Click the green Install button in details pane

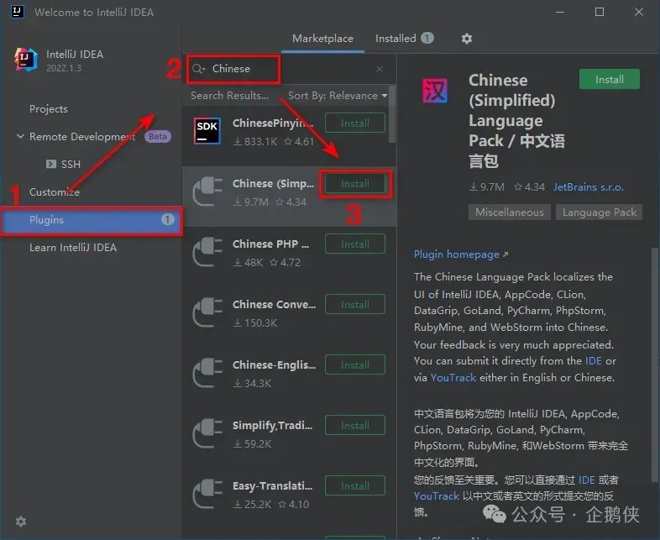coord(610,79)
